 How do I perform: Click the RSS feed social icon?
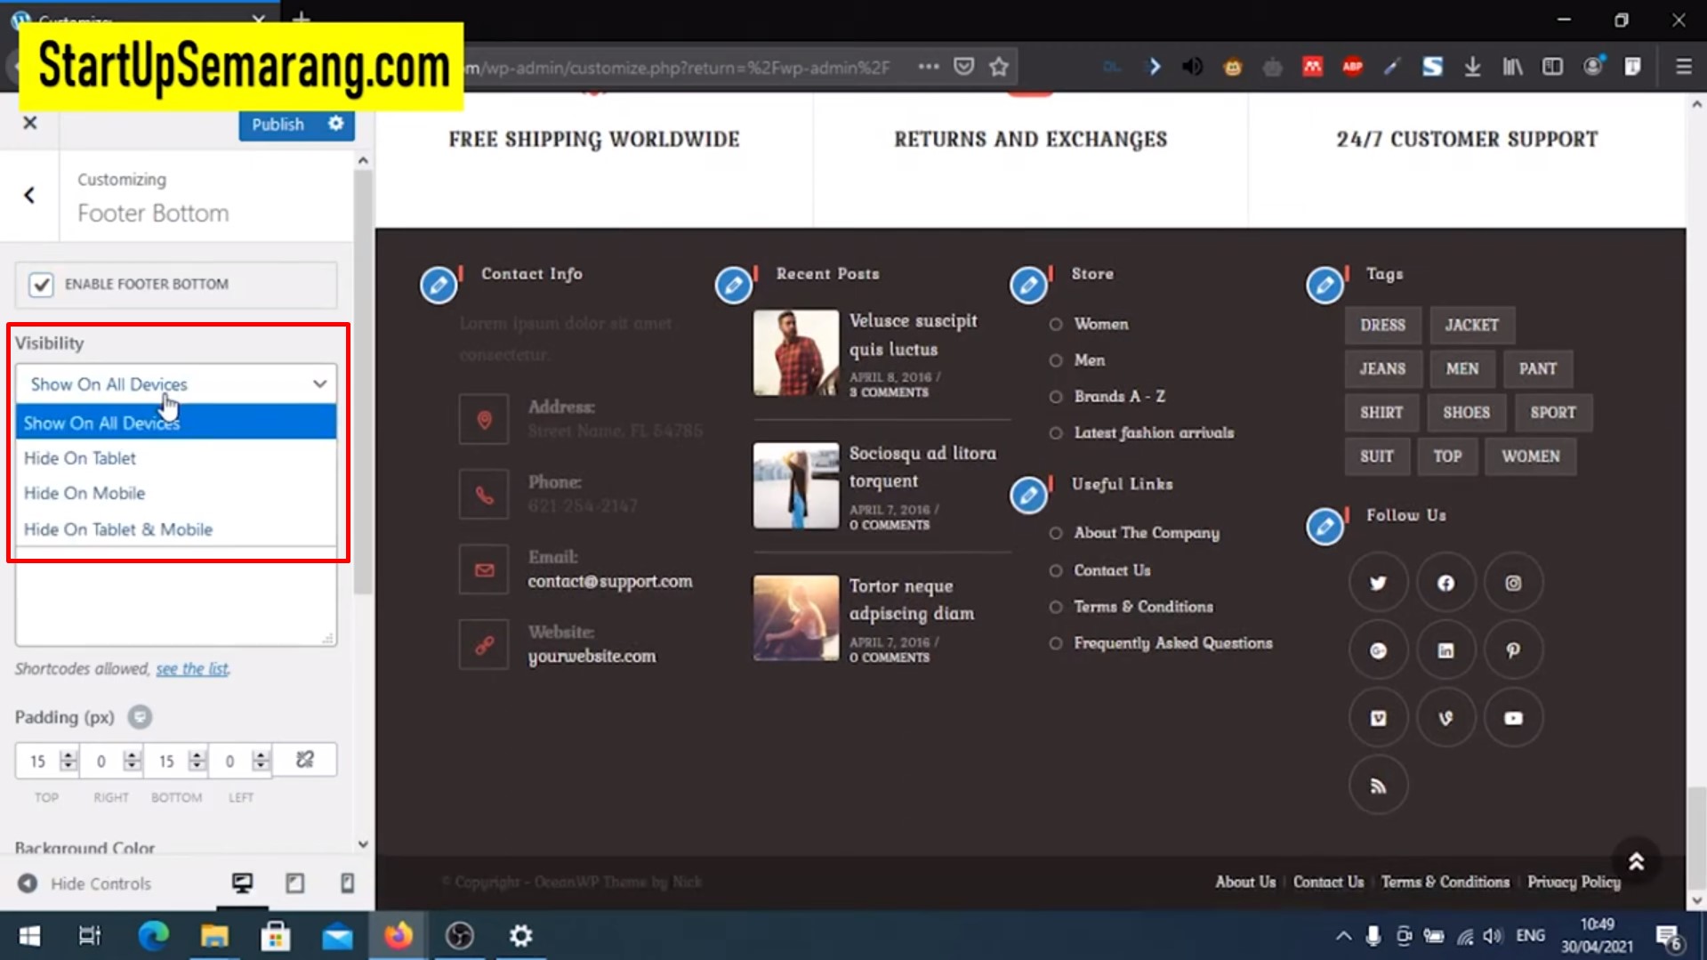[x=1378, y=786]
